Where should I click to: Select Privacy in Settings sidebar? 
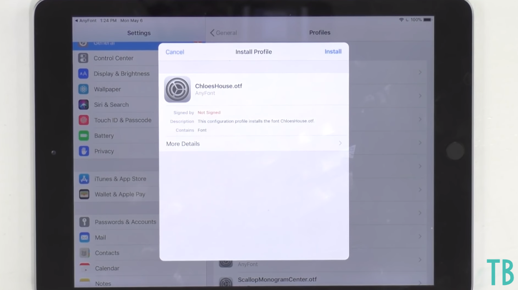pos(117,151)
